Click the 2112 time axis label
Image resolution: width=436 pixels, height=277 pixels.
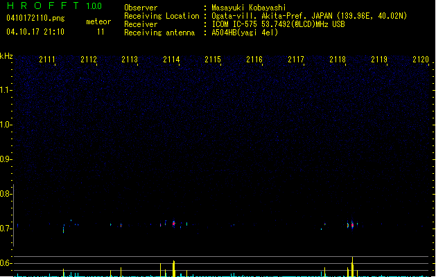pyautogui.click(x=89, y=59)
